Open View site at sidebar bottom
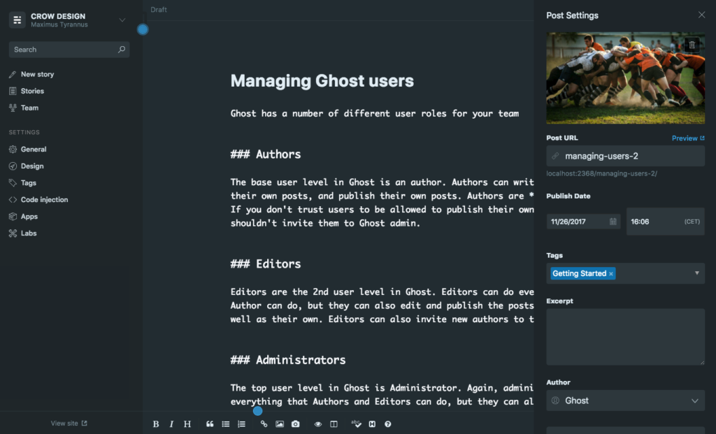Image resolution: width=716 pixels, height=434 pixels. (x=68, y=423)
